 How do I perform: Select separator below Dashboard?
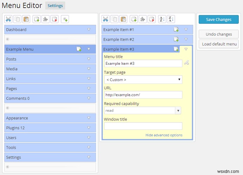coord(50,39)
